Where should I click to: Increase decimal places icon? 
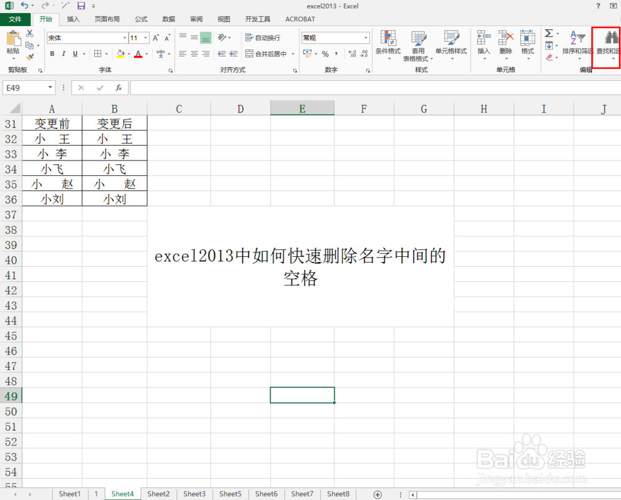[x=352, y=53]
